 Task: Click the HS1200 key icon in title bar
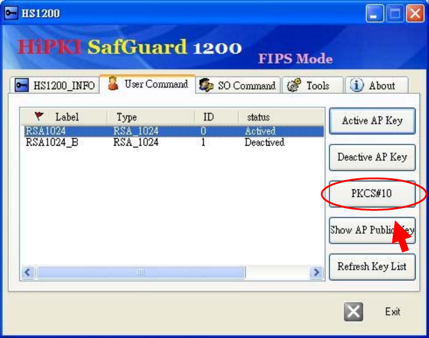[x=11, y=13]
